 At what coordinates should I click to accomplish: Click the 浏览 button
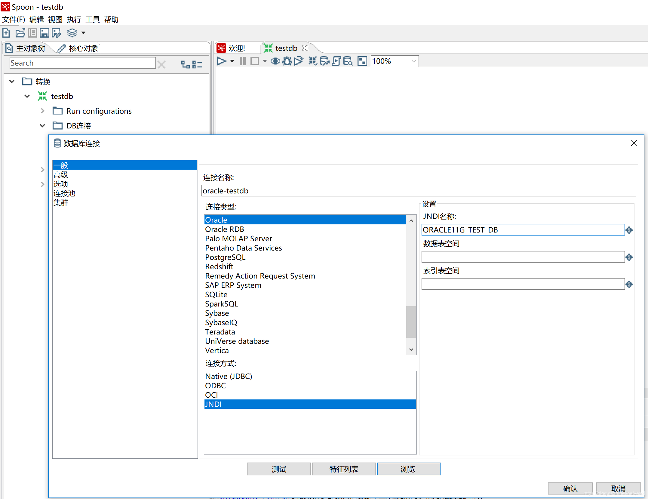pos(409,469)
